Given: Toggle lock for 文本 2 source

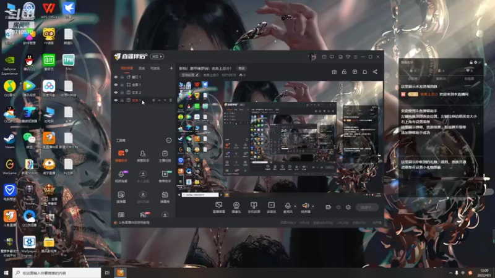Looking at the screenshot, I should click(122, 92).
